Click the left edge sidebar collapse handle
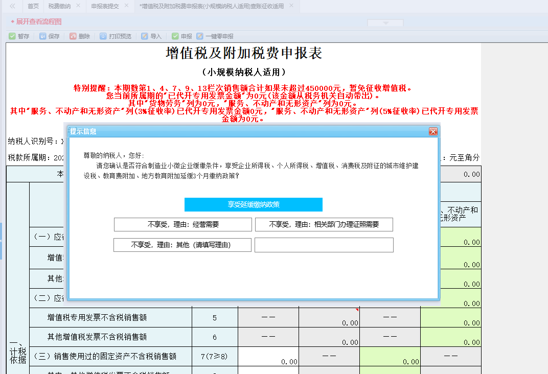548x374 pixels. coord(1,241)
